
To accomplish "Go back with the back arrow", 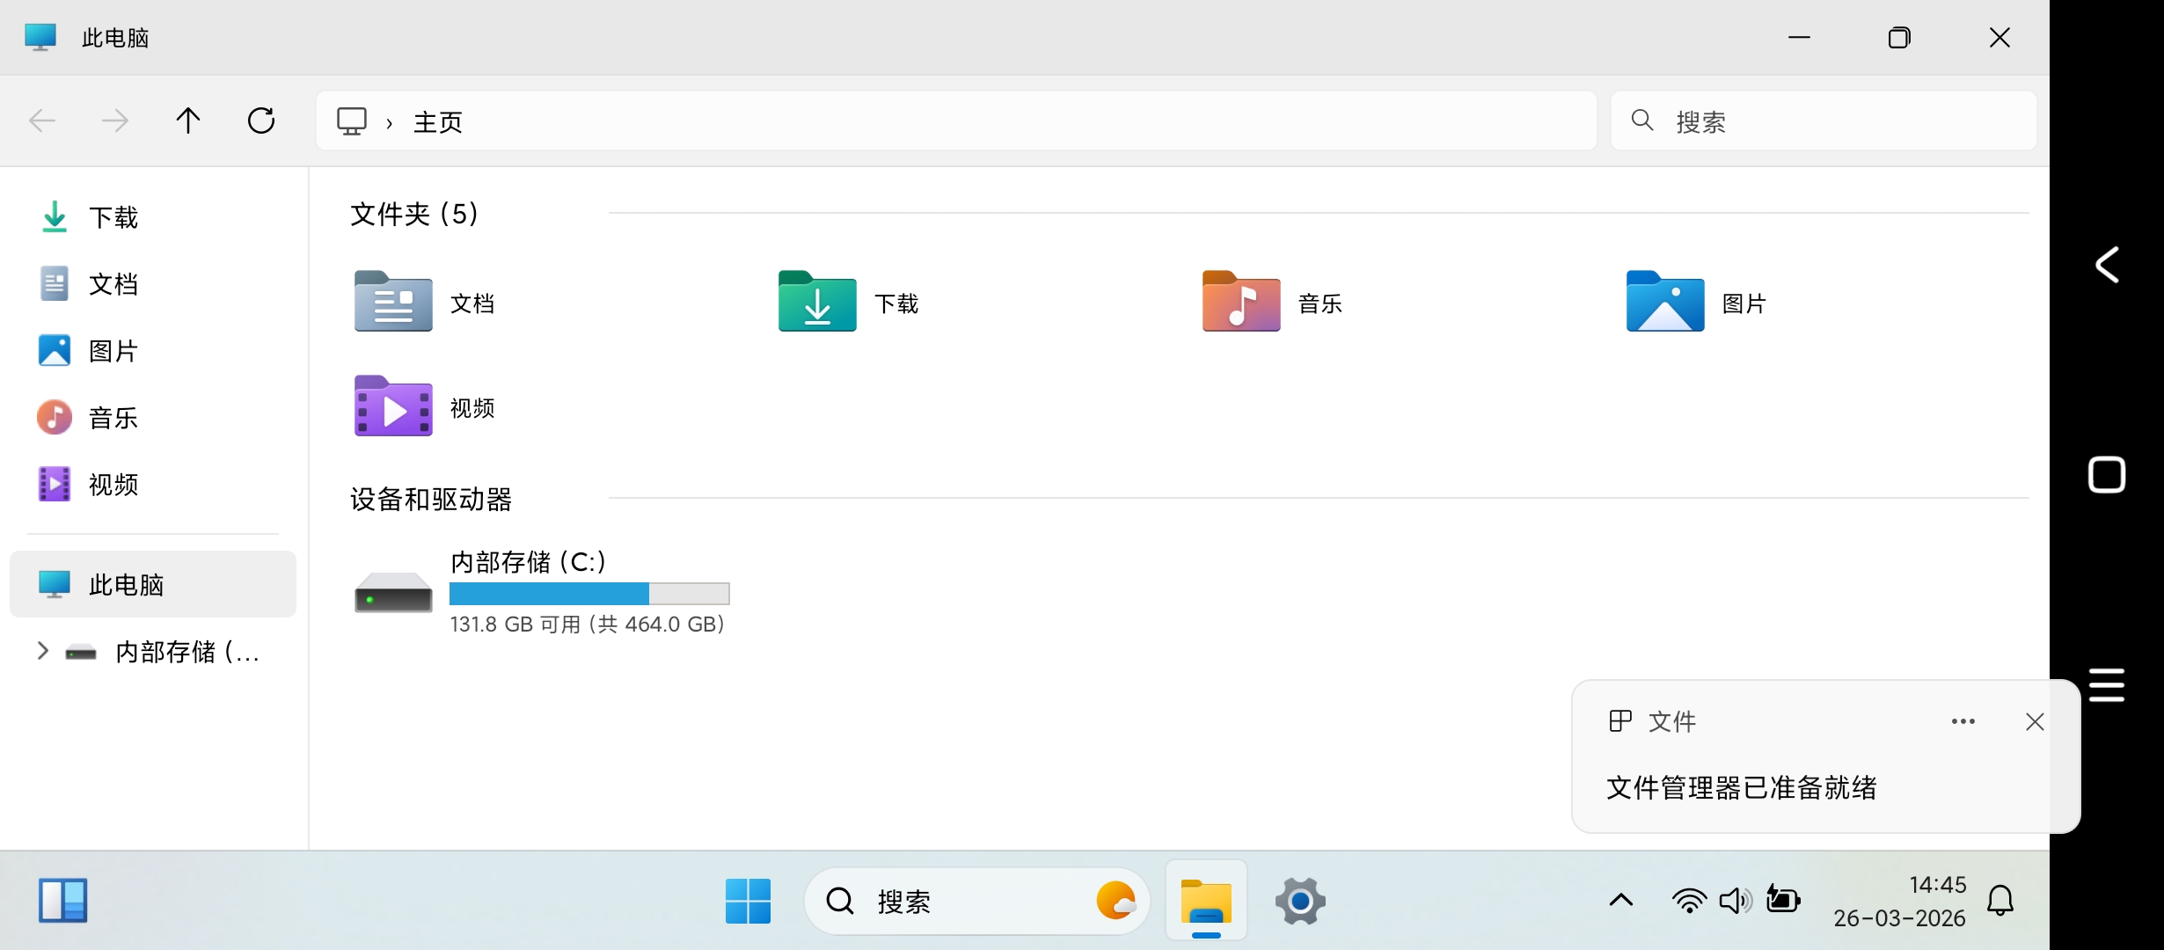I will pos(42,121).
